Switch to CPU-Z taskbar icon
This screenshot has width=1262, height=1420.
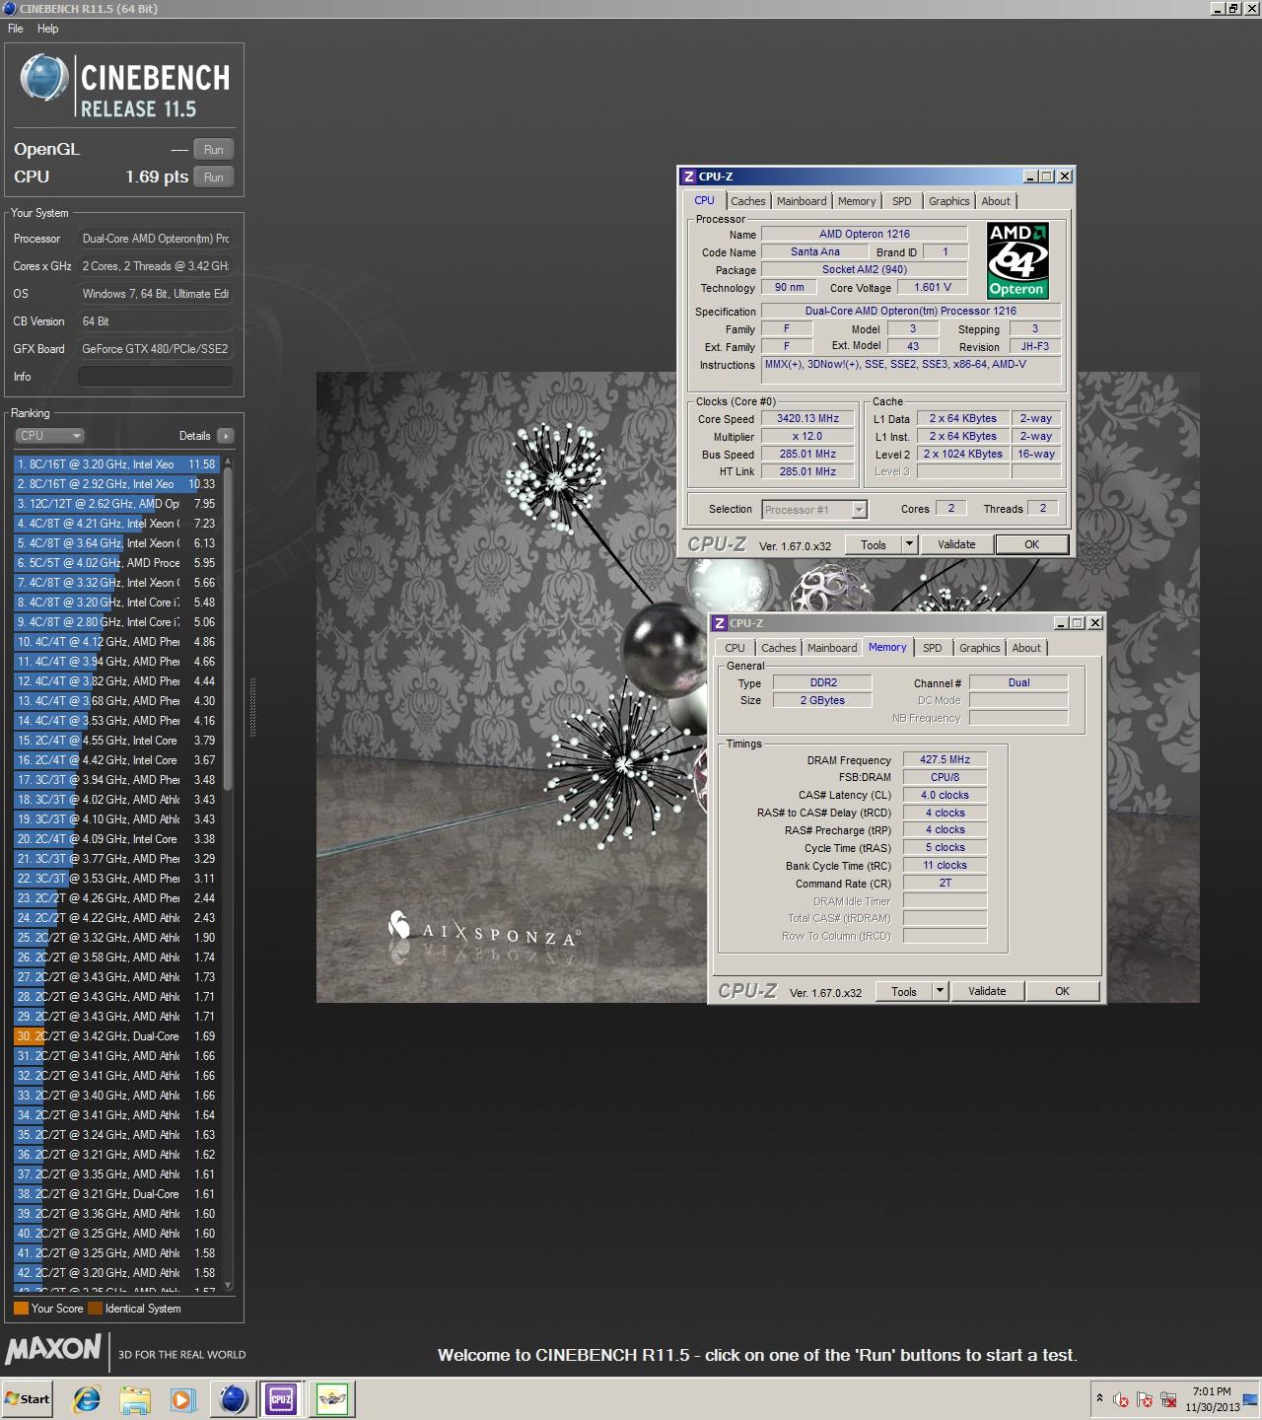(x=281, y=1398)
